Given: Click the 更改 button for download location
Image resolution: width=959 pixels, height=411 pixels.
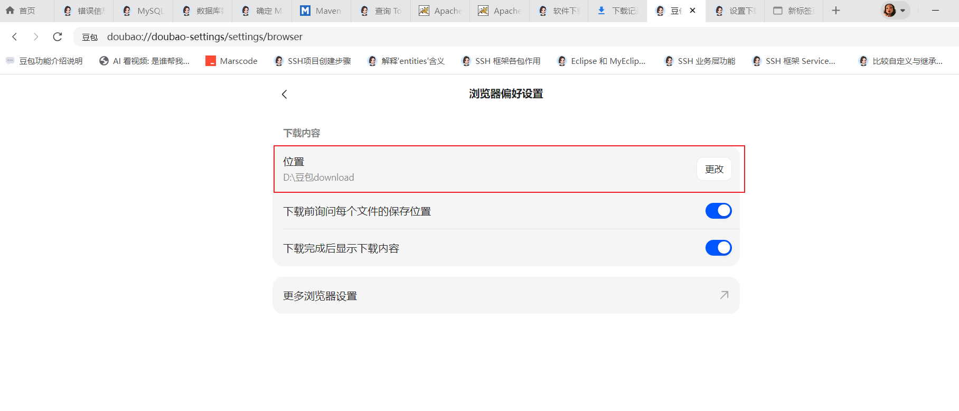Looking at the screenshot, I should 714,169.
